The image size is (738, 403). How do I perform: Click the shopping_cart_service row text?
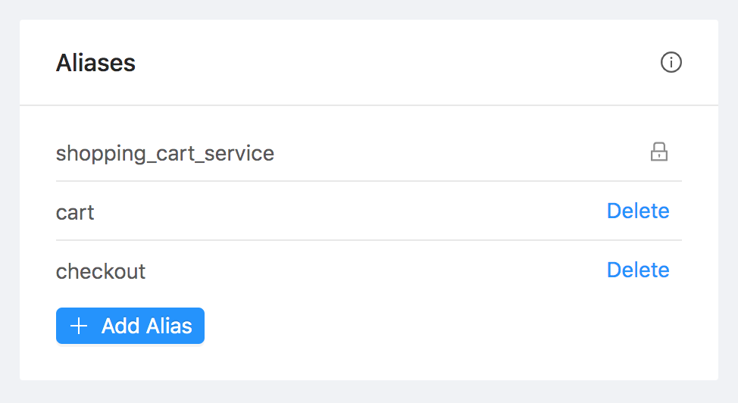tap(165, 154)
